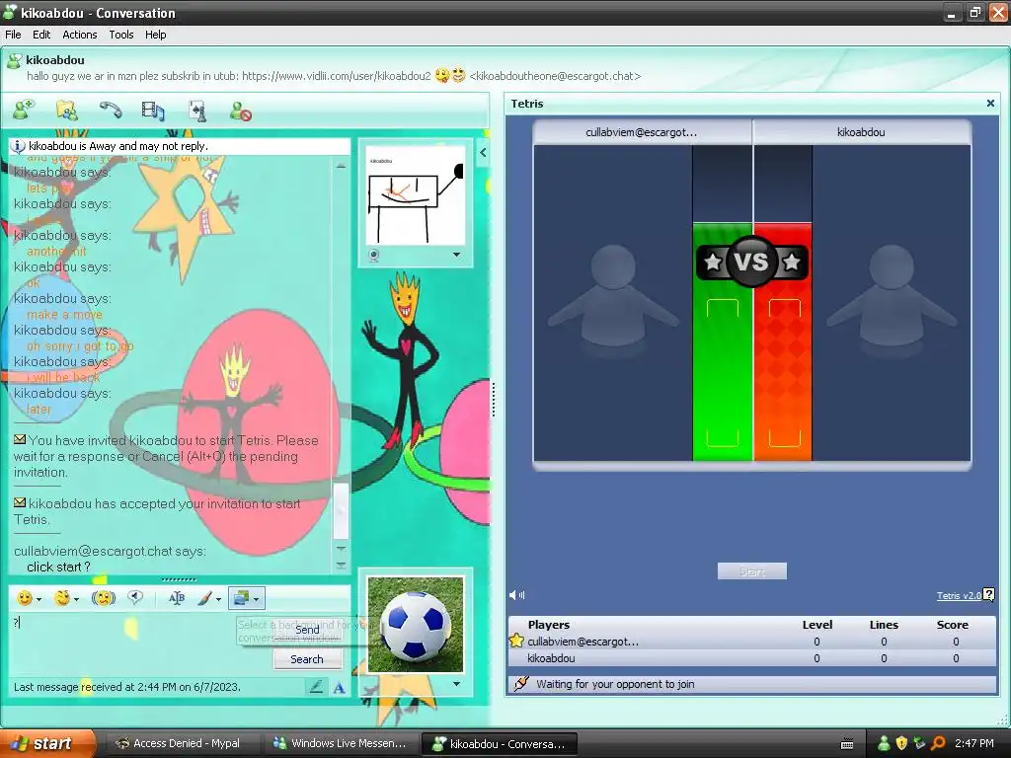
Task: Click the Search button
Action: [x=307, y=659]
